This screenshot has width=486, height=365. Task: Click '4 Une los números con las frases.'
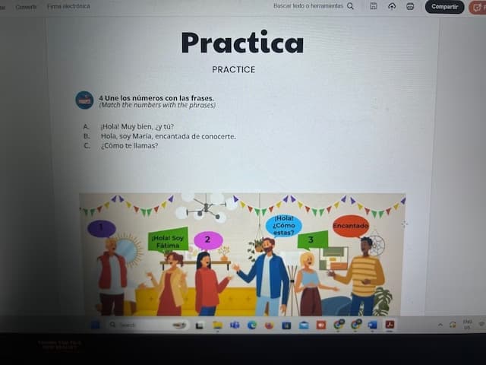[x=156, y=98]
